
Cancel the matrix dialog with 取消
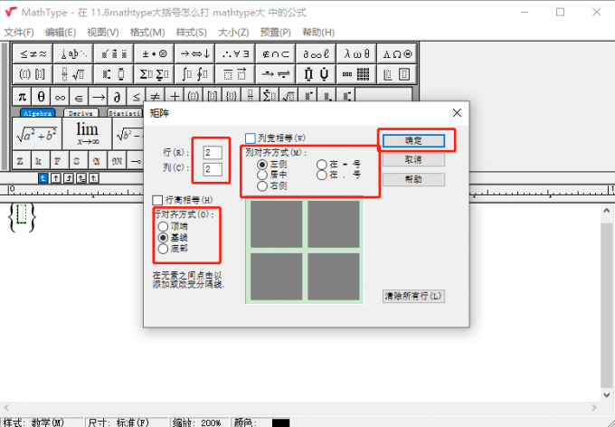pyautogui.click(x=413, y=160)
